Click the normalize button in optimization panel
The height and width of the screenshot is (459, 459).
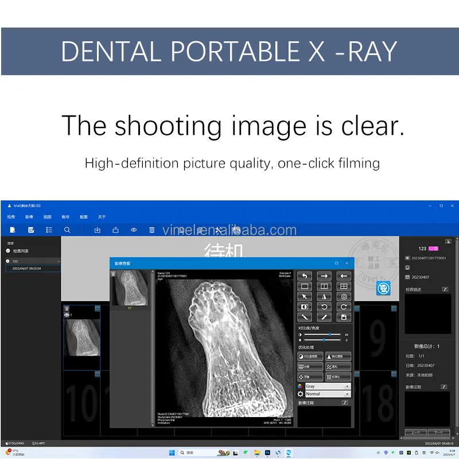click(x=338, y=376)
